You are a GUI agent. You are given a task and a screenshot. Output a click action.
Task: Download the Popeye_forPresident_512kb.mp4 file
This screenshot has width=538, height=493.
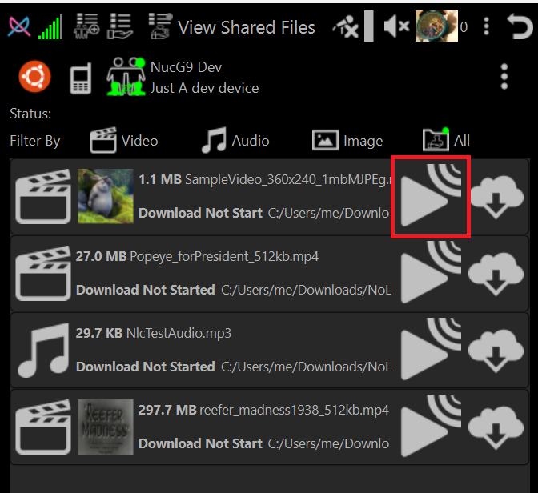click(x=496, y=275)
